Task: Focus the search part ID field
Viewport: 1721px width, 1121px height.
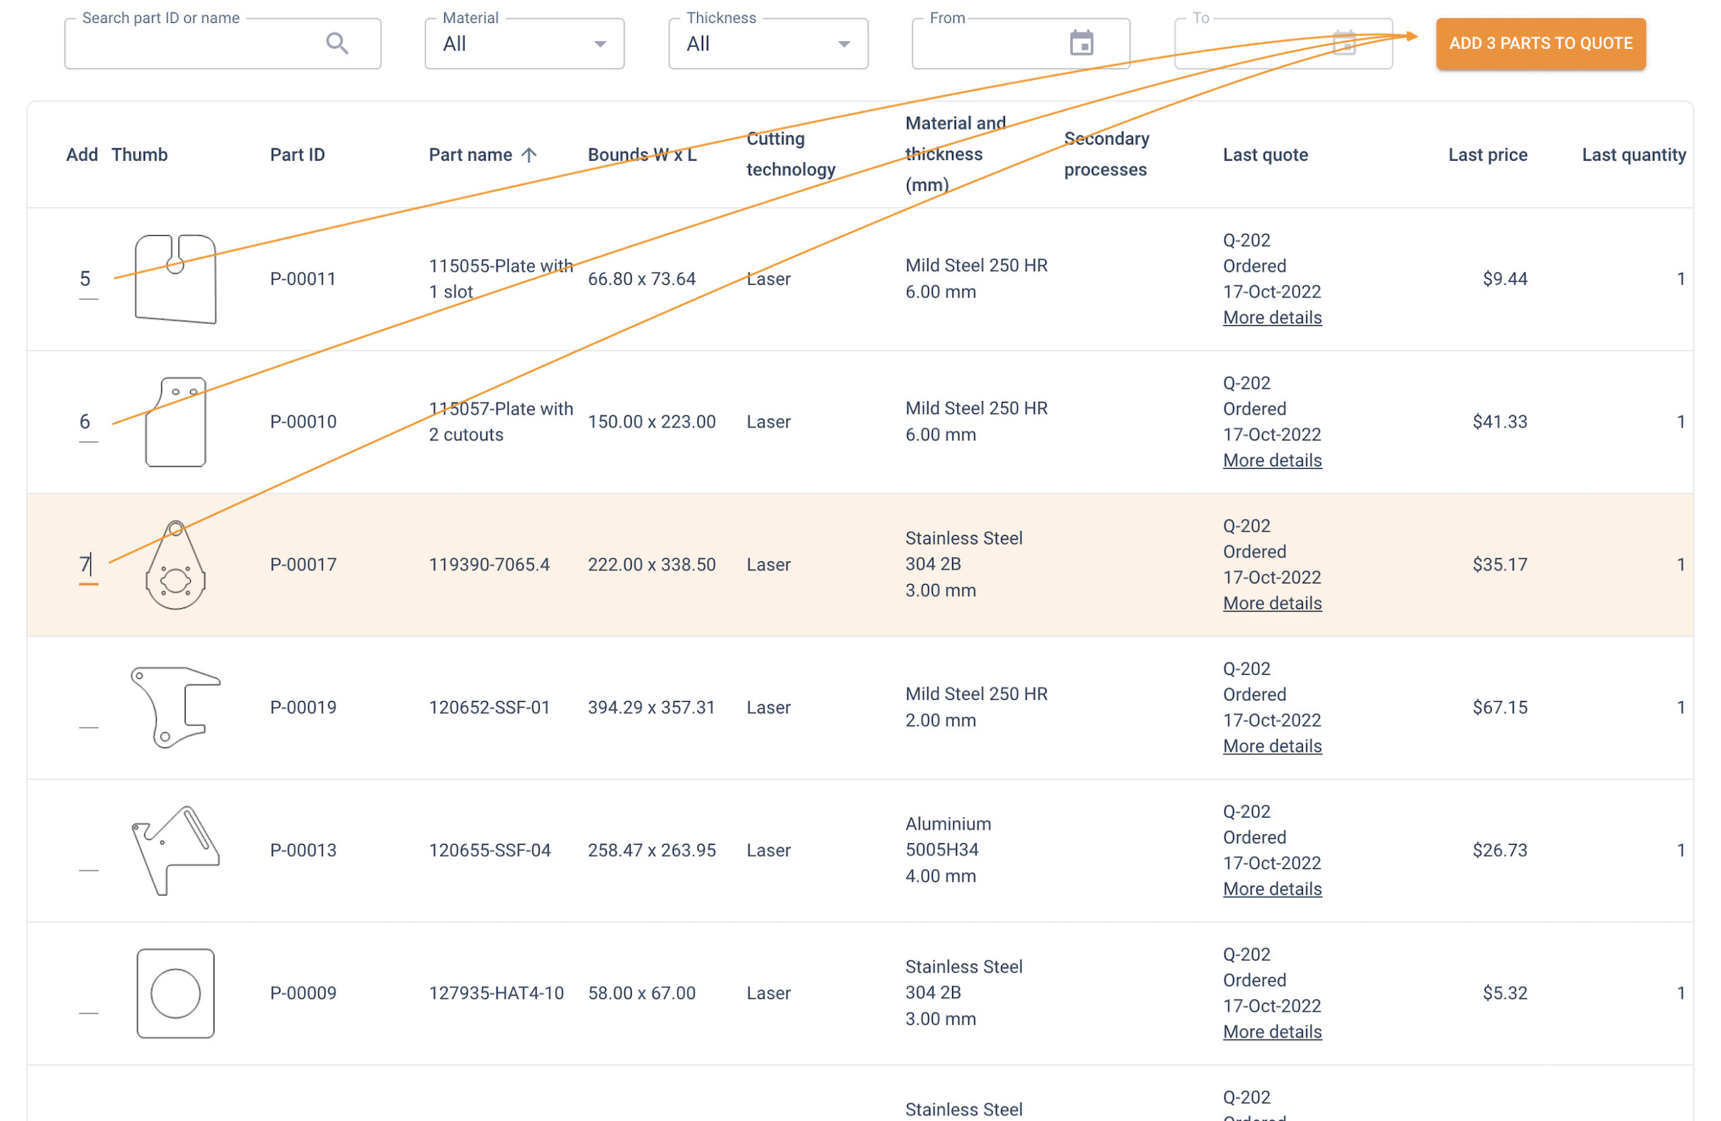Action: [x=195, y=44]
